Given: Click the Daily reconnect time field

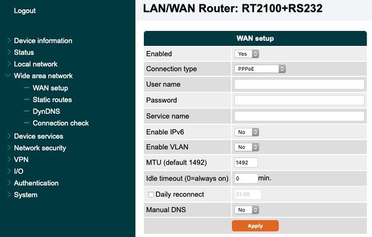Looking at the screenshot, I should [x=247, y=194].
